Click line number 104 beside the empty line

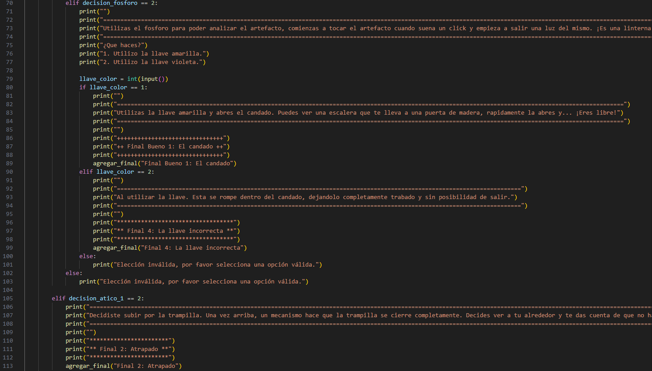(x=8, y=290)
